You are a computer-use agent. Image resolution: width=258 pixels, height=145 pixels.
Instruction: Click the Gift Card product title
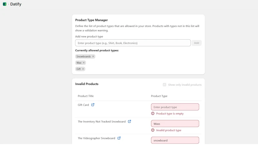click(83, 105)
